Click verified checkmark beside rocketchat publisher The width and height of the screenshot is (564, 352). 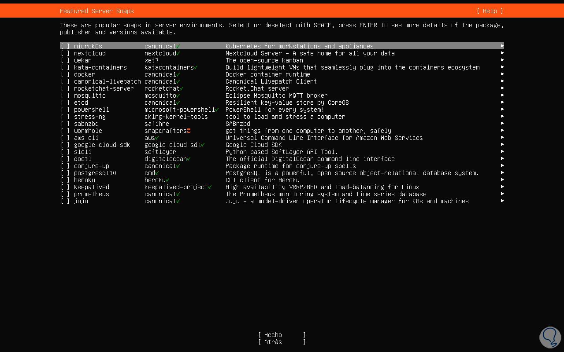(x=182, y=88)
